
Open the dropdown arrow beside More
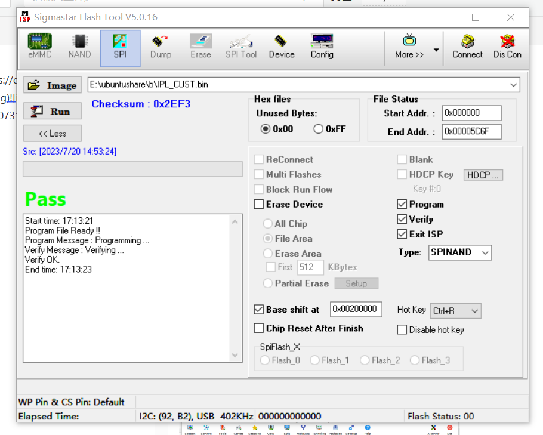[436, 50]
